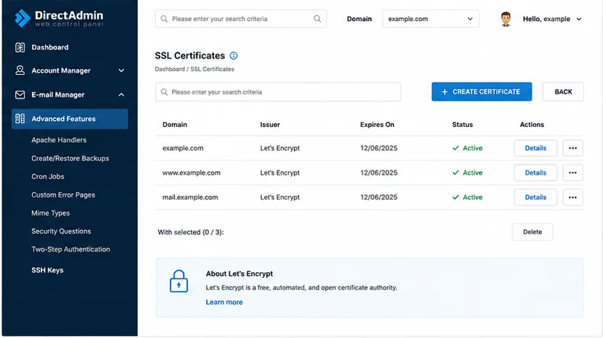This screenshot has width=603, height=338.
Task: Open Custom Error Pages
Action: pos(63,195)
